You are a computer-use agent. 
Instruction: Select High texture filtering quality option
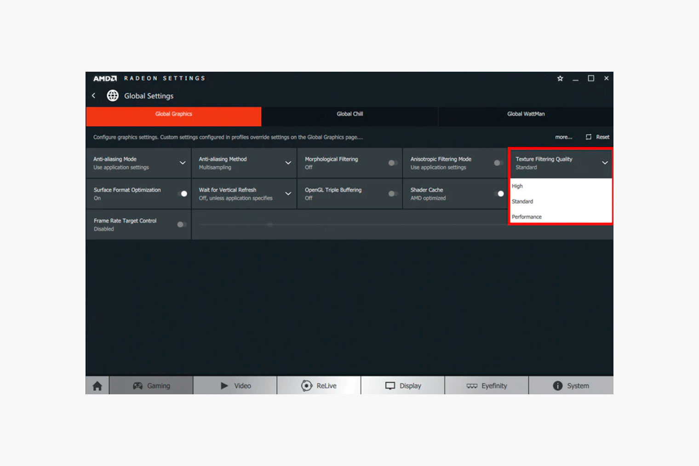561,186
